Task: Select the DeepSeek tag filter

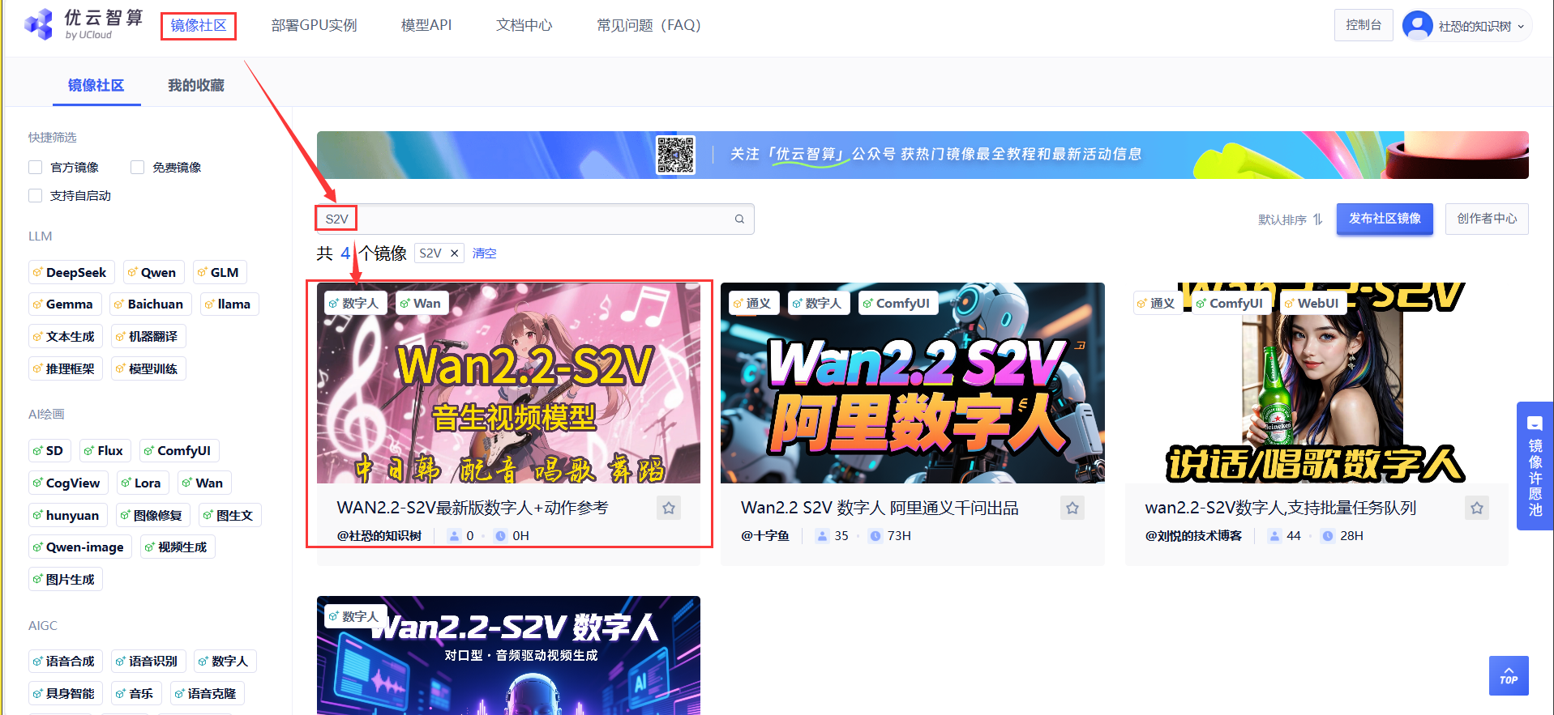Action: coord(71,272)
